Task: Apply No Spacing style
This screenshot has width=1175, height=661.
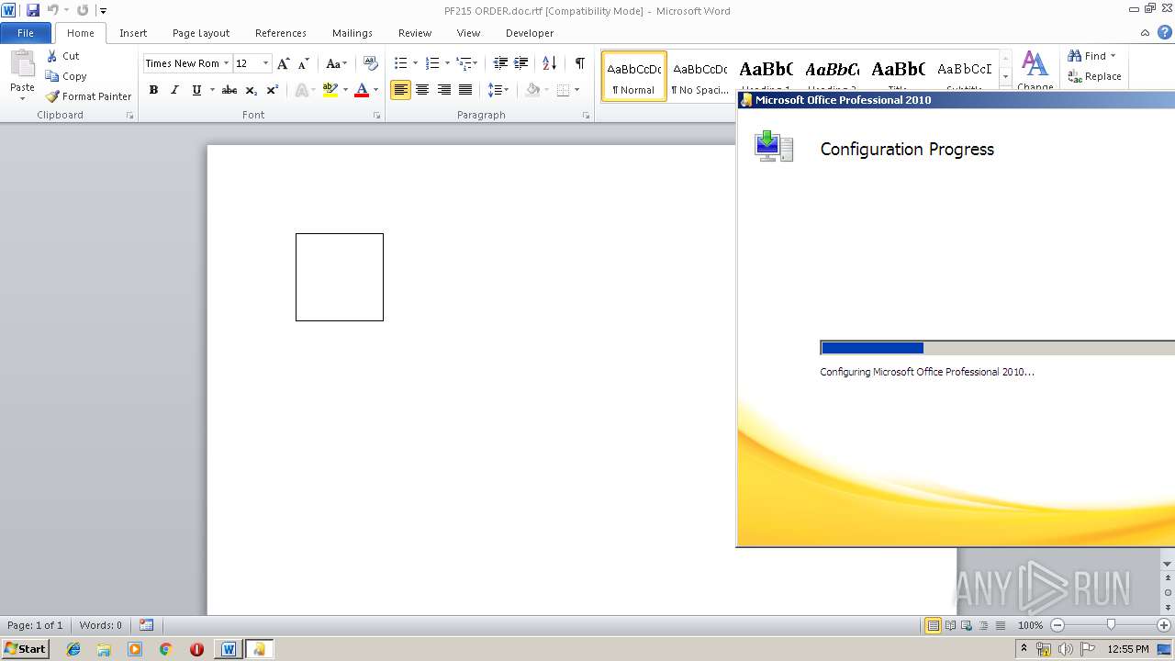Action: point(699,75)
